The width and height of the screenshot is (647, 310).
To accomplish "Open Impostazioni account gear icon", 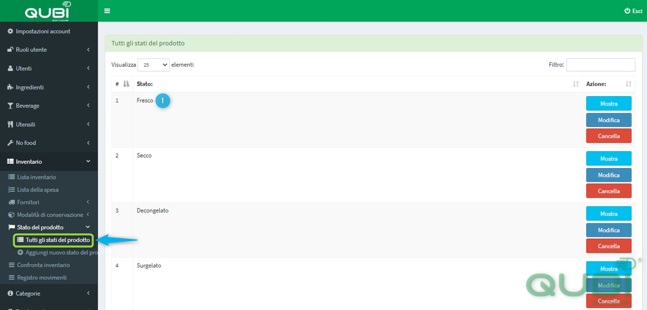I will pos(11,31).
